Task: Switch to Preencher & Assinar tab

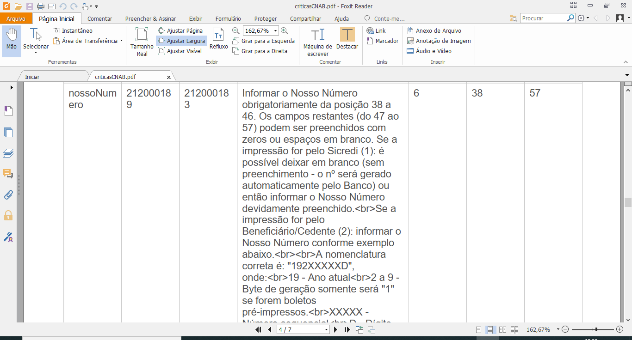Action: (150, 18)
